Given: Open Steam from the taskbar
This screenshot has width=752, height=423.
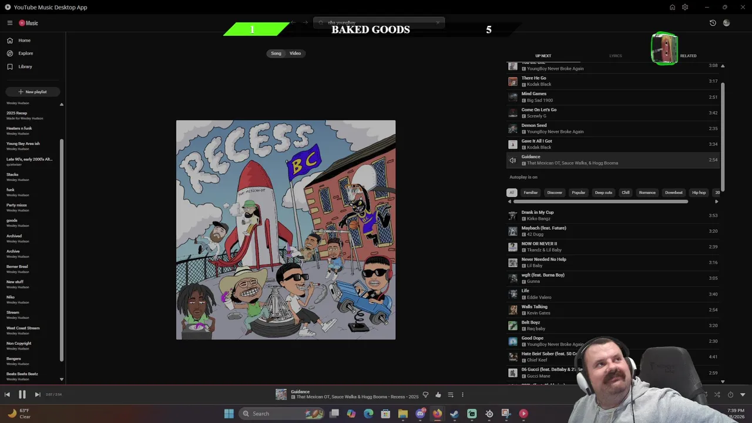Looking at the screenshot, I should pos(454,414).
